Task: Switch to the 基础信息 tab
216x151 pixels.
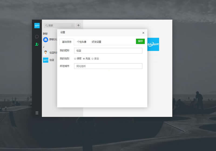Action: 67,42
